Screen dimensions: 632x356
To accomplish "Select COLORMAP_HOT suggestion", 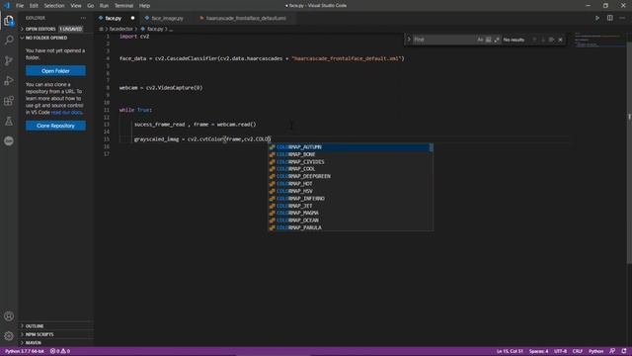I will click(x=349, y=184).
